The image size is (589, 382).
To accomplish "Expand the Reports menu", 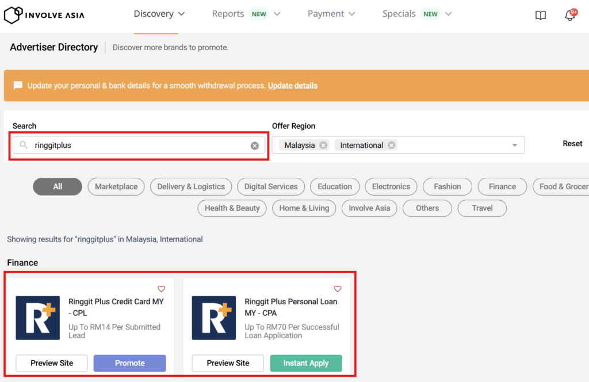I will 246,14.
